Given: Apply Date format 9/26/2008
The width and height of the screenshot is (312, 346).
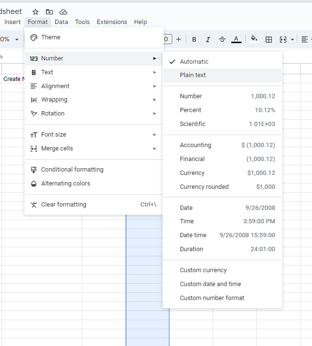Looking at the screenshot, I should 223,208.
